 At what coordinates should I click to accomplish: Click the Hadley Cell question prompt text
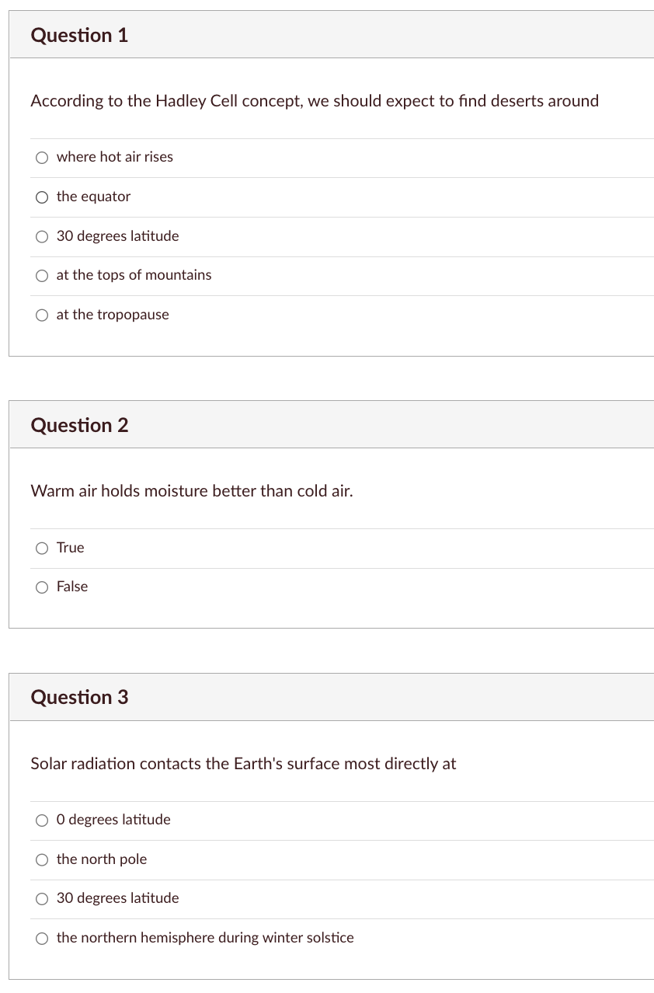coord(315,101)
